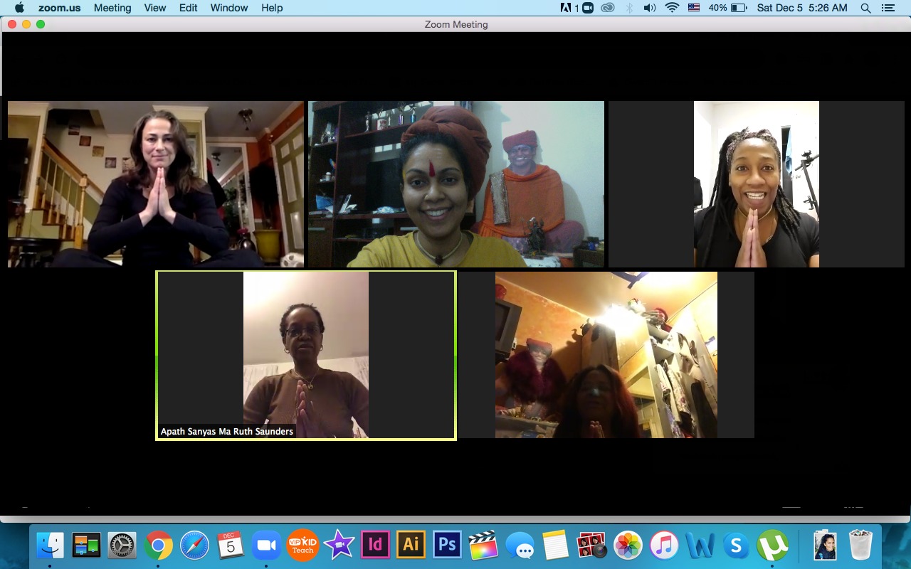Open the Wi-Fi status menu
Image resolution: width=911 pixels, height=569 pixels.
[672, 8]
